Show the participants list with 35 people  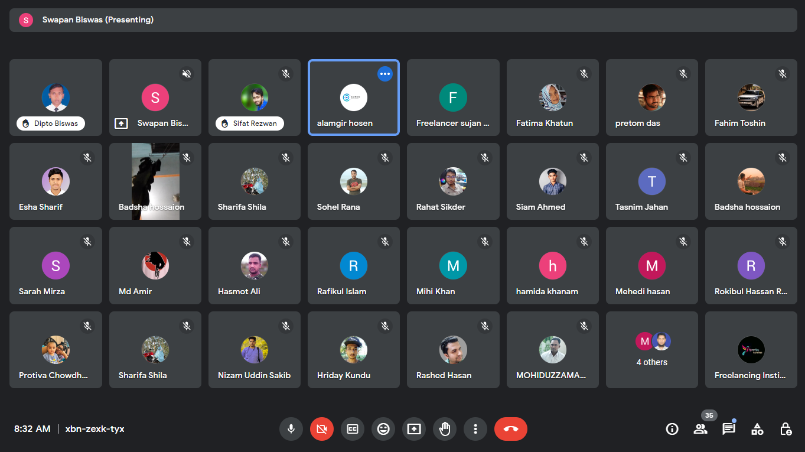pos(700,429)
